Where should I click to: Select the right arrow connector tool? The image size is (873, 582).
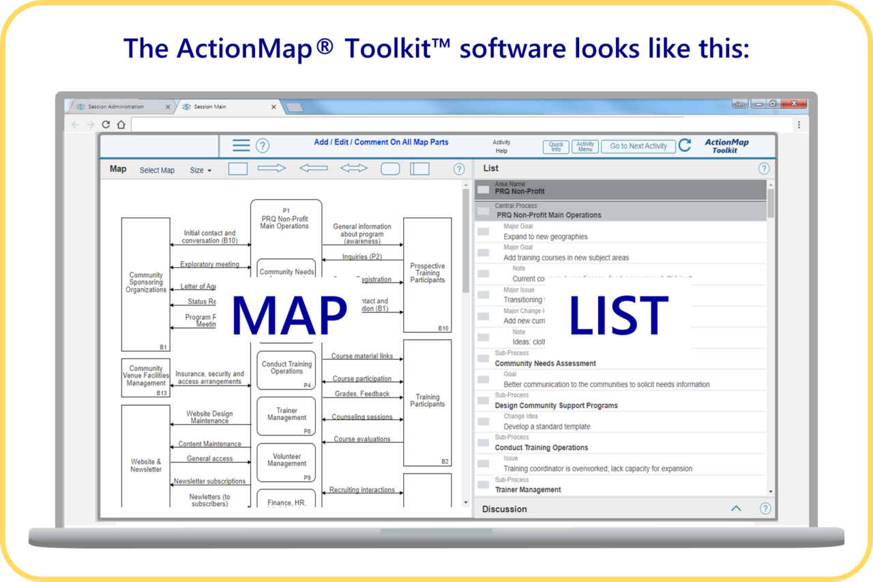point(271,168)
